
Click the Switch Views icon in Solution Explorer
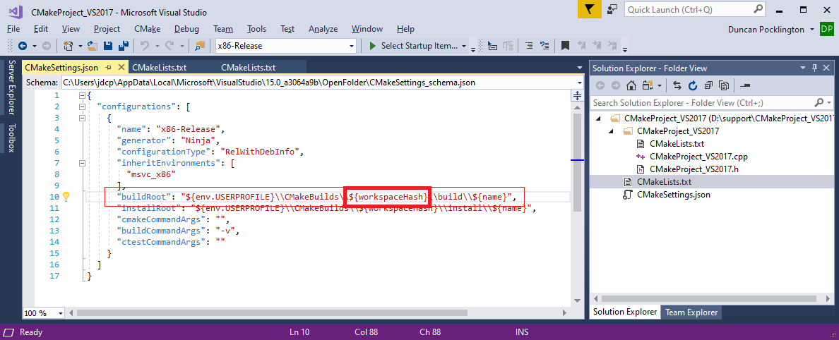(648, 85)
